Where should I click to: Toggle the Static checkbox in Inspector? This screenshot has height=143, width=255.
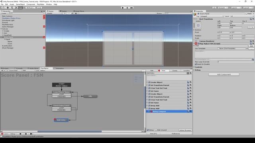[247, 14]
